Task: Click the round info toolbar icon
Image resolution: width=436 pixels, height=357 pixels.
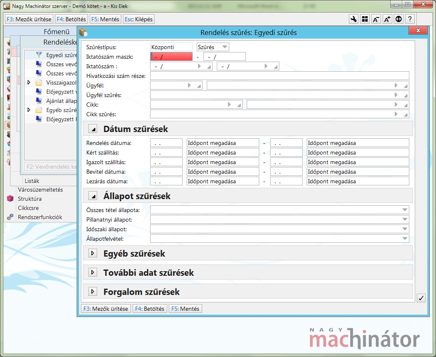Action: pyautogui.click(x=398, y=19)
